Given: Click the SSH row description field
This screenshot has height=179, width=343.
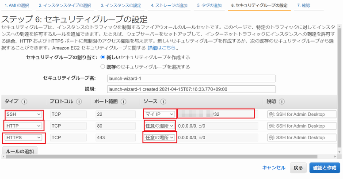Looking at the screenshot, I should (x=302, y=114).
